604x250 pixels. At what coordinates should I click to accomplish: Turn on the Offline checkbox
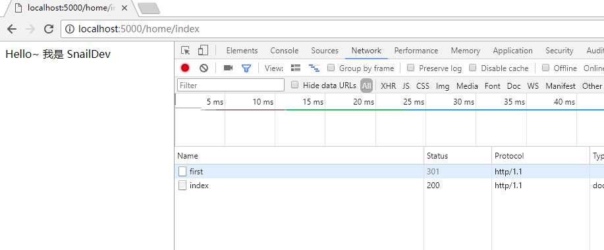(545, 68)
